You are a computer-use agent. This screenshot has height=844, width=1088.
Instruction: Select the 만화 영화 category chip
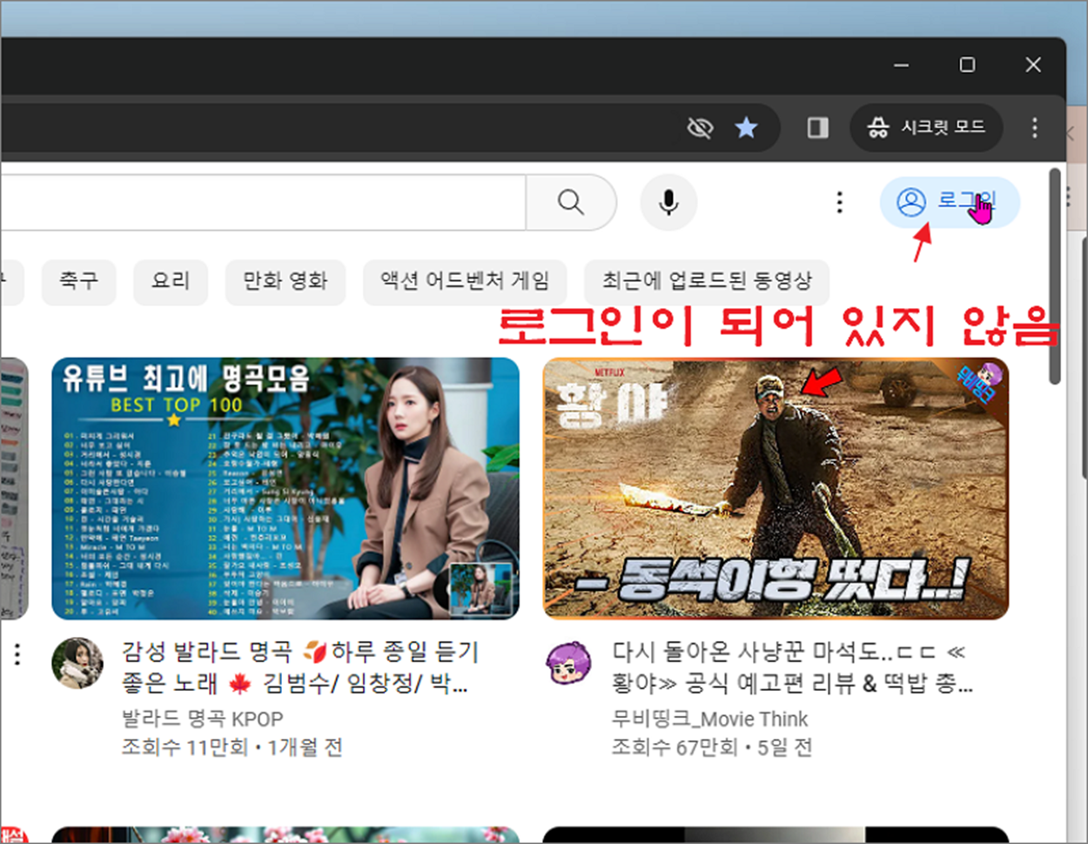(285, 281)
